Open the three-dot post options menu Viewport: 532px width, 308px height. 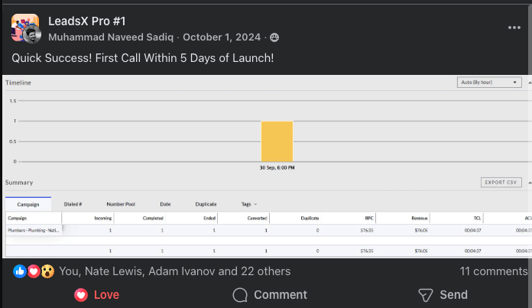pyautogui.click(x=514, y=28)
